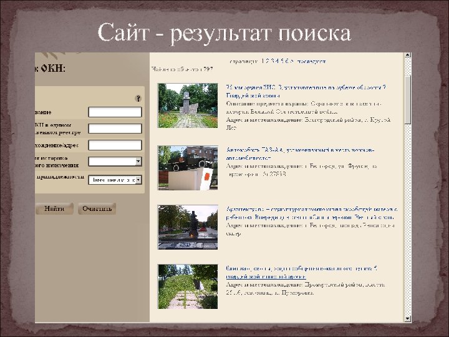
Task: Go to the последняя (last) results page
Action: [x=311, y=61]
